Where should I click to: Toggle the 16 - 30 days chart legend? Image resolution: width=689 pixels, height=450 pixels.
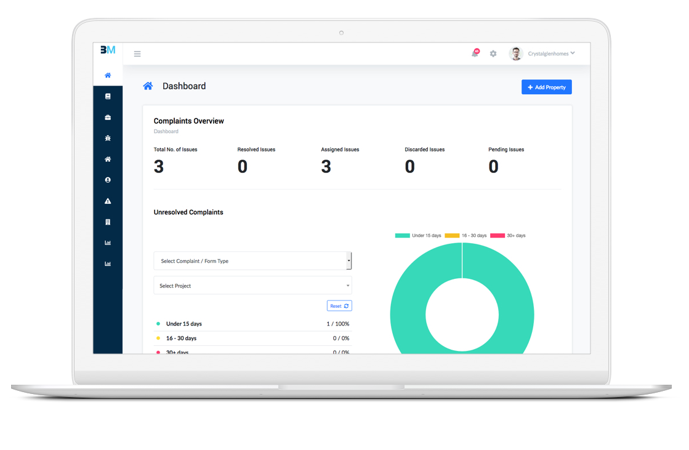tap(466, 236)
